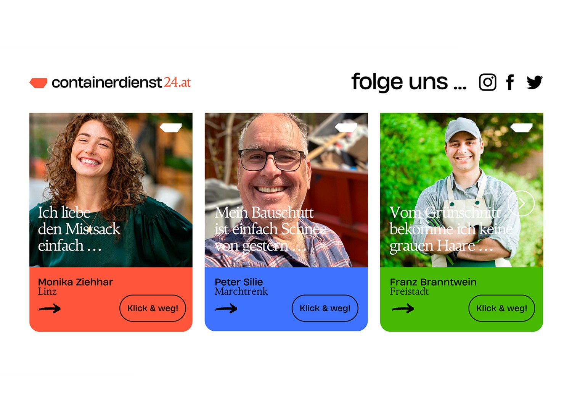This screenshot has width=572, height=420.
Task: Click 'Klick & weg!' on the blue card
Action: point(325,308)
